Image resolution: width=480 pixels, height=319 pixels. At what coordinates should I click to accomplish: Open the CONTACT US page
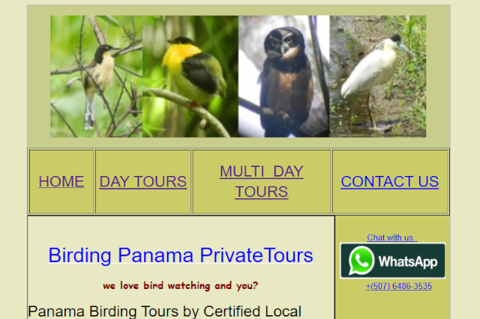pyautogui.click(x=390, y=181)
